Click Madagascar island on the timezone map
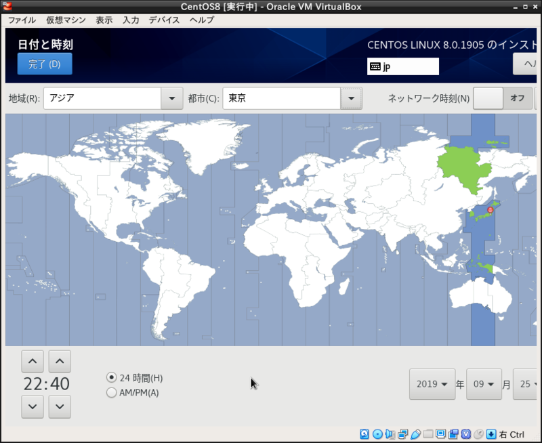The width and height of the screenshot is (542, 443). coord(343,287)
